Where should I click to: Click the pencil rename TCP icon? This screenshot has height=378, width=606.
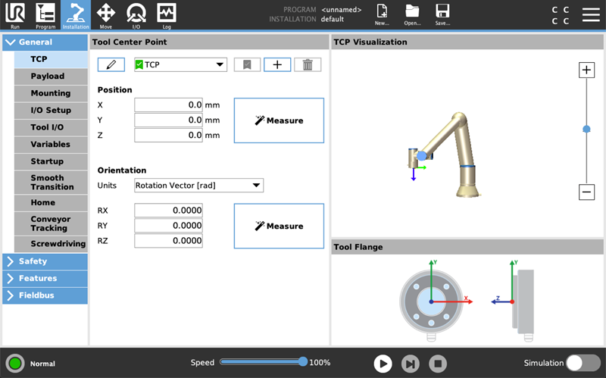tap(111, 65)
